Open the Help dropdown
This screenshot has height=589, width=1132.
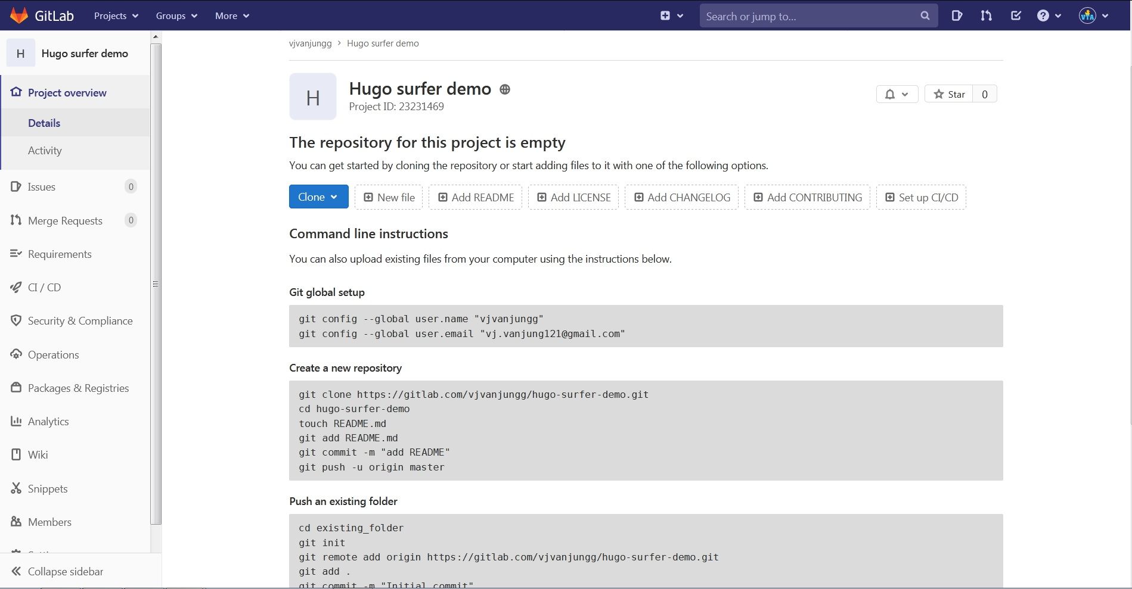click(x=1049, y=15)
